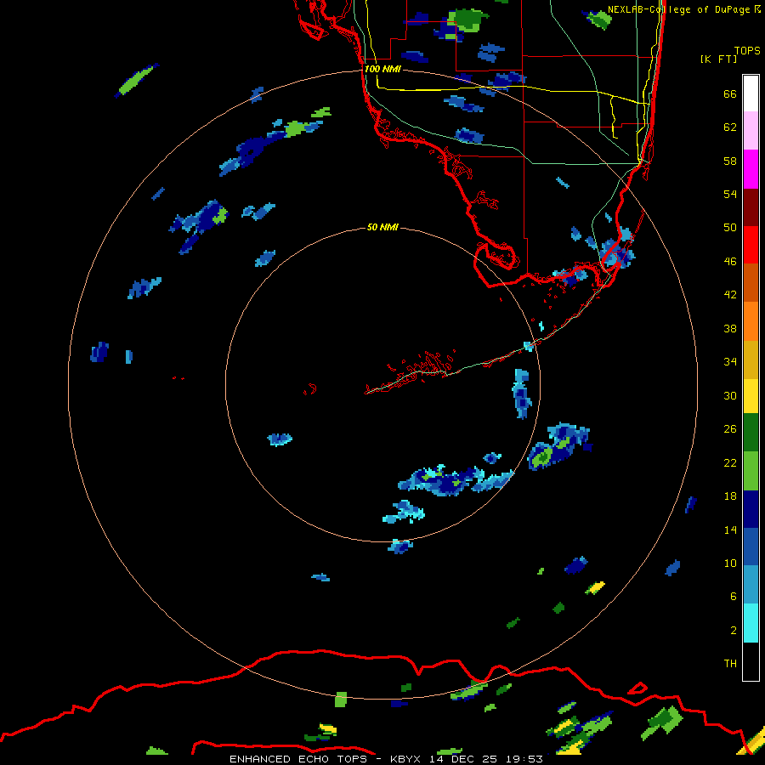Click the legend value '30'
The height and width of the screenshot is (765, 765).
click(730, 395)
